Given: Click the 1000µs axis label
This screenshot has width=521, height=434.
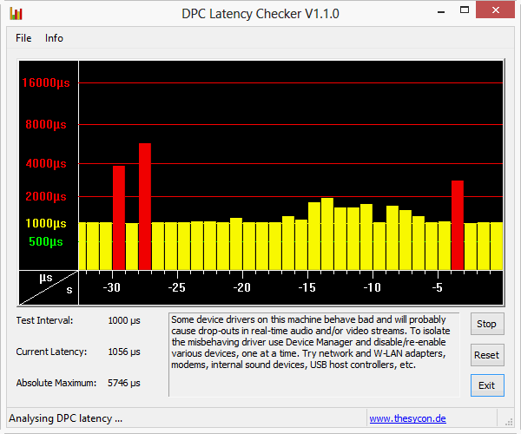Looking at the screenshot, I should pyautogui.click(x=46, y=223).
